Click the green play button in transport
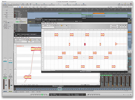 (x=42, y=95)
